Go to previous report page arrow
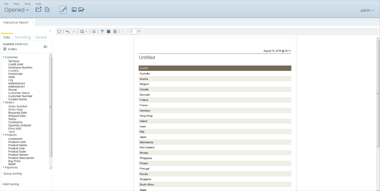This screenshot has height=191, width=380. [123, 32]
